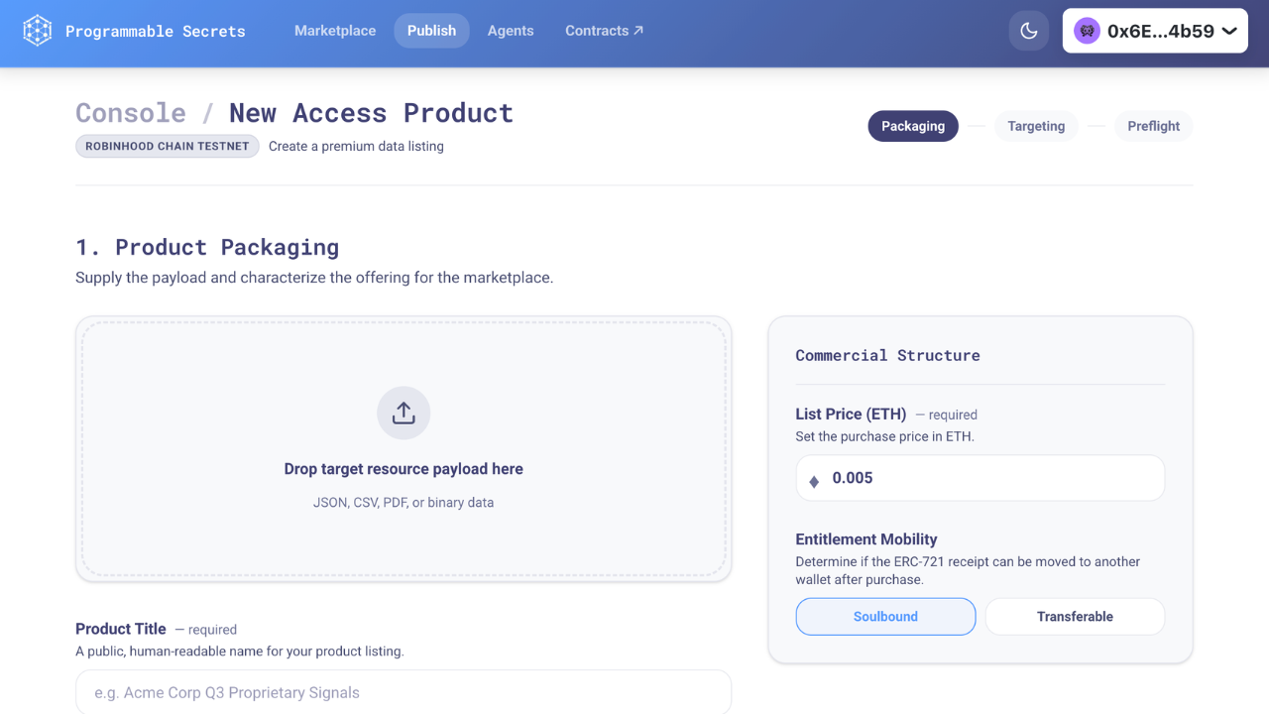Click the ETH diamond icon in price field
The image size is (1269, 714).
(x=814, y=480)
